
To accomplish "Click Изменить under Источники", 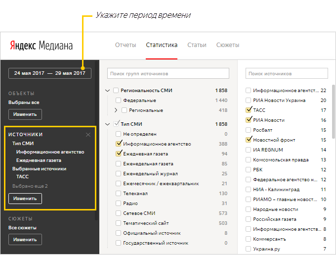I will pyautogui.click(x=25, y=199).
